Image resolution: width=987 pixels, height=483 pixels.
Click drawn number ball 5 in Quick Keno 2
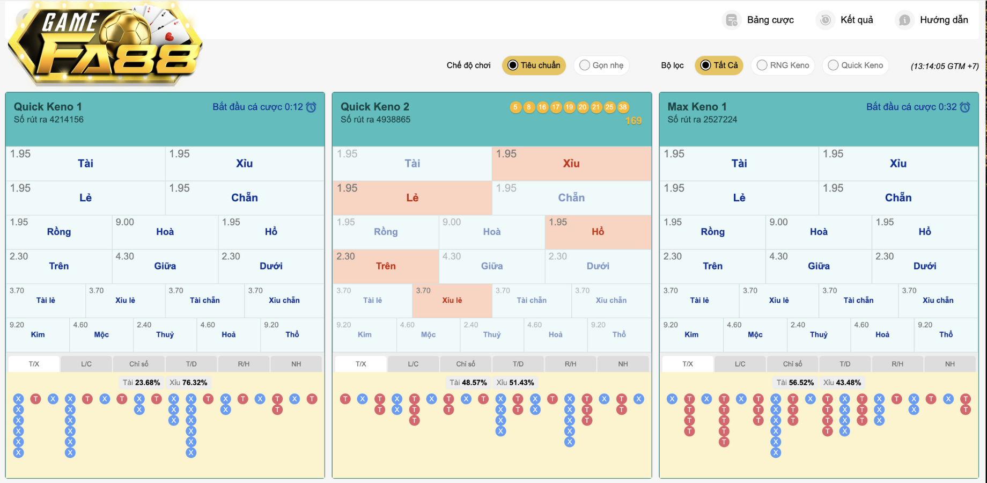coord(515,107)
